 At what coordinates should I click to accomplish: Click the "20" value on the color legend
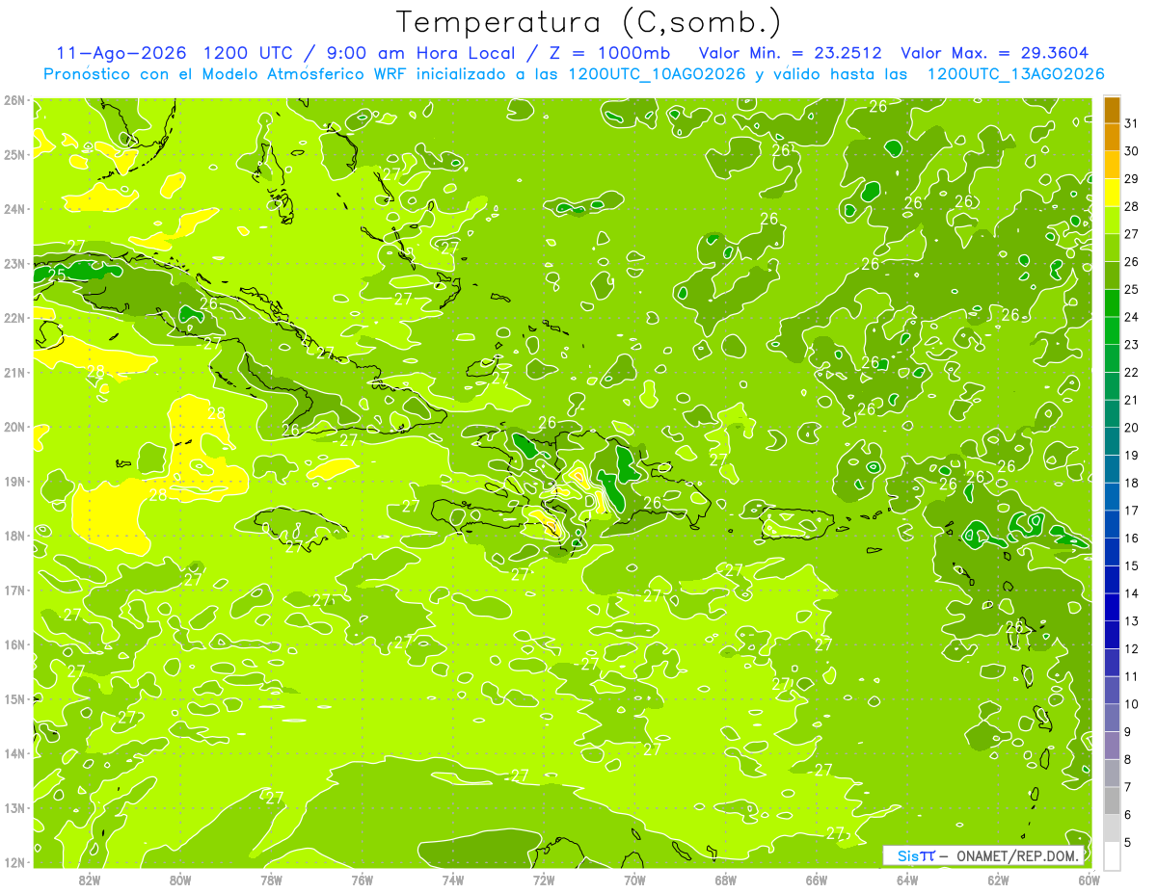[x=1131, y=427]
